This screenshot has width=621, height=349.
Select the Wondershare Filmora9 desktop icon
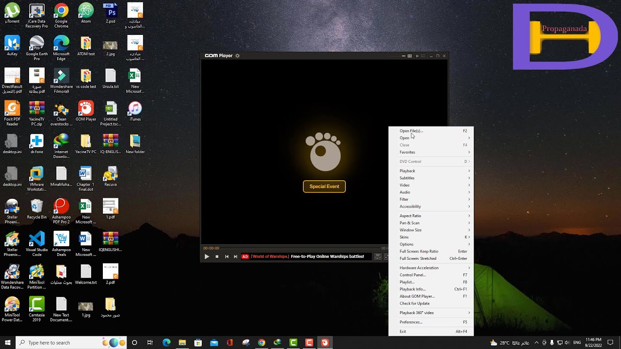61,81
